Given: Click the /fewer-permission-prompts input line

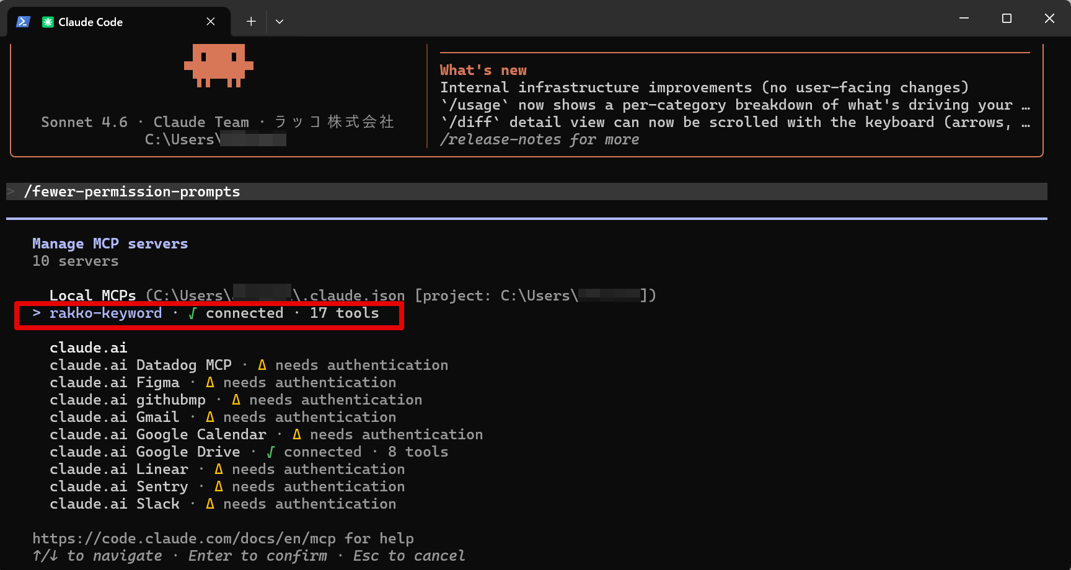Looking at the screenshot, I should coord(527,191).
